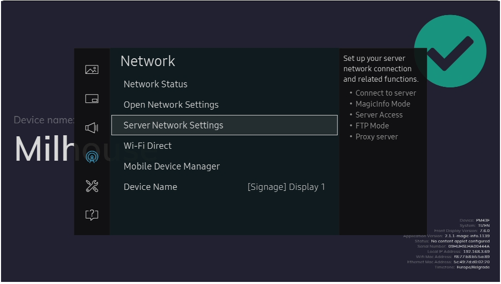Image resolution: width=501 pixels, height=284 pixels.
Task: Open Sound settings speaker icon
Action: 91,127
